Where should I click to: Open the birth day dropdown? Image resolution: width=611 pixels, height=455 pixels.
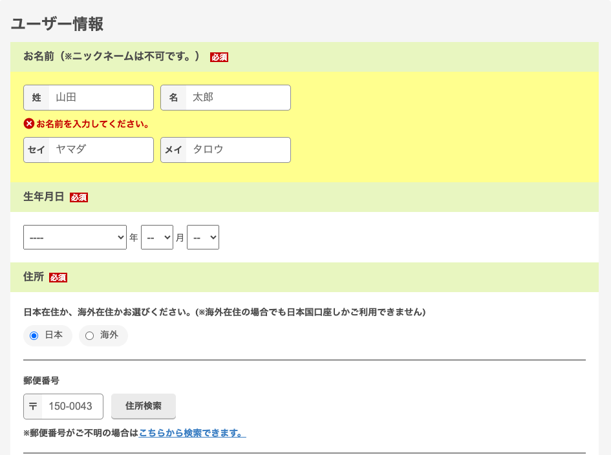coord(203,237)
